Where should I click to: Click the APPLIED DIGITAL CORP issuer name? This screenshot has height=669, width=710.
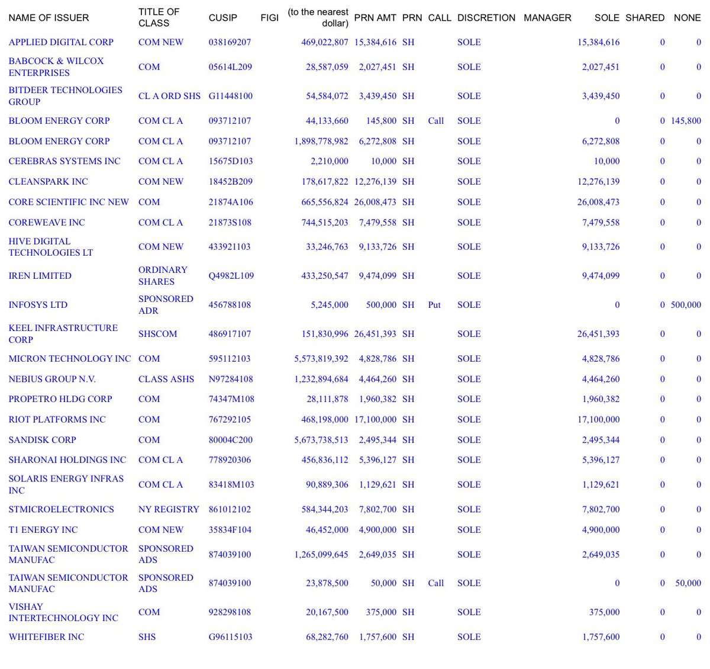point(61,42)
